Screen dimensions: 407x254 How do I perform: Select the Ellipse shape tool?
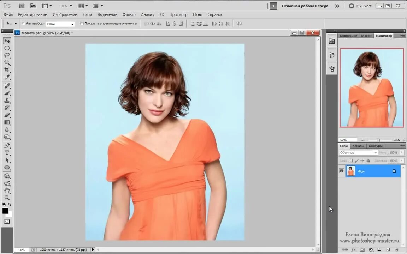(7, 168)
